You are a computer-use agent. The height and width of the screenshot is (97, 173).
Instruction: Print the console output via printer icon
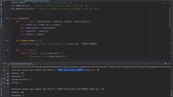click(x=8, y=80)
